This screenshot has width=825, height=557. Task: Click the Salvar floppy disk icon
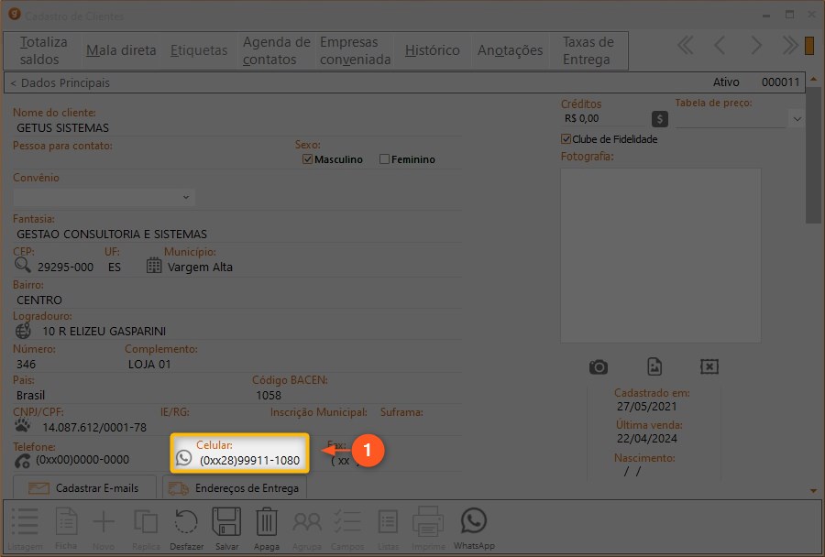226,522
